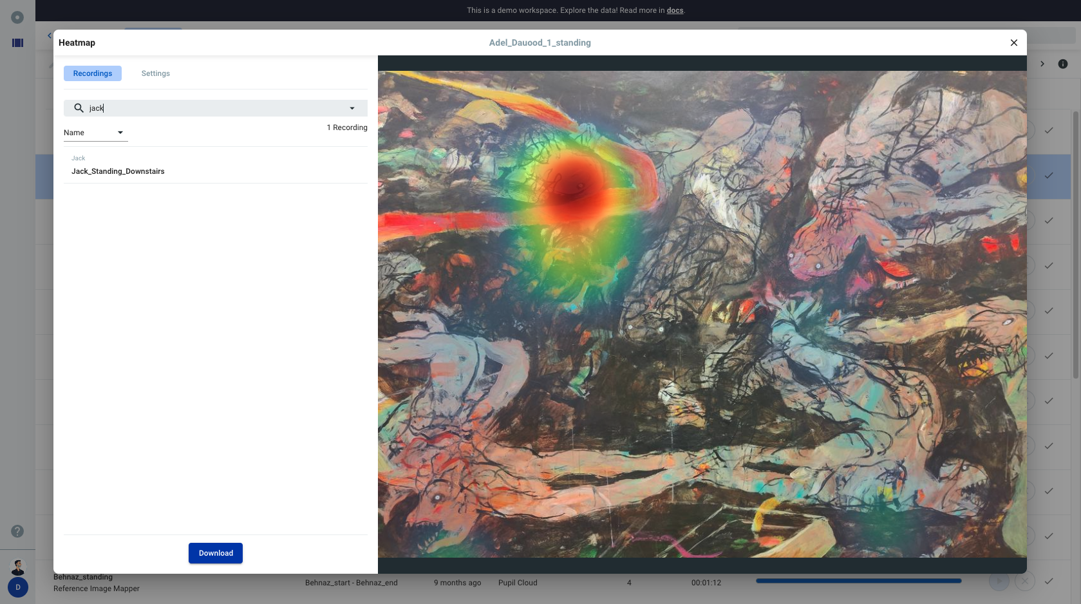Close the Heatmap dialog
The width and height of the screenshot is (1081, 604).
click(x=1014, y=42)
